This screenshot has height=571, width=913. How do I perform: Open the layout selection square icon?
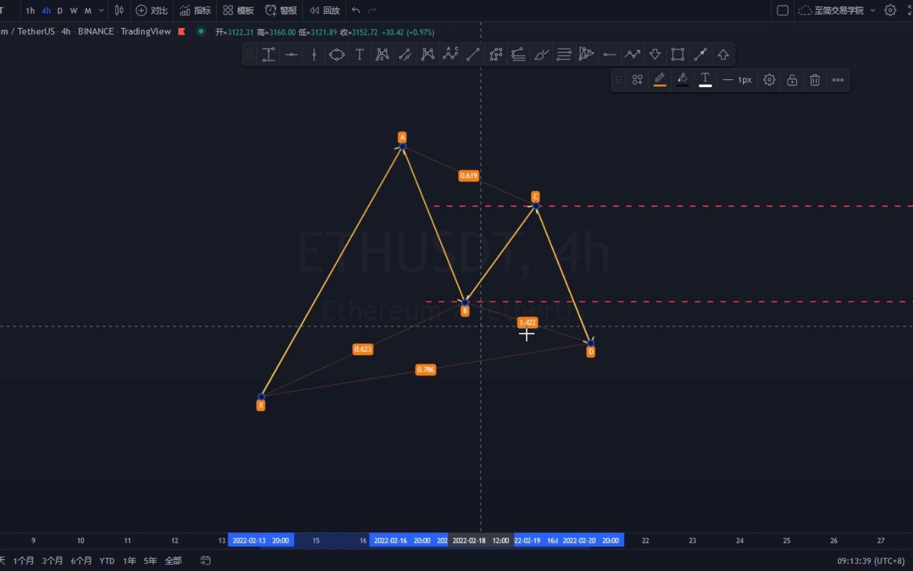pos(782,11)
